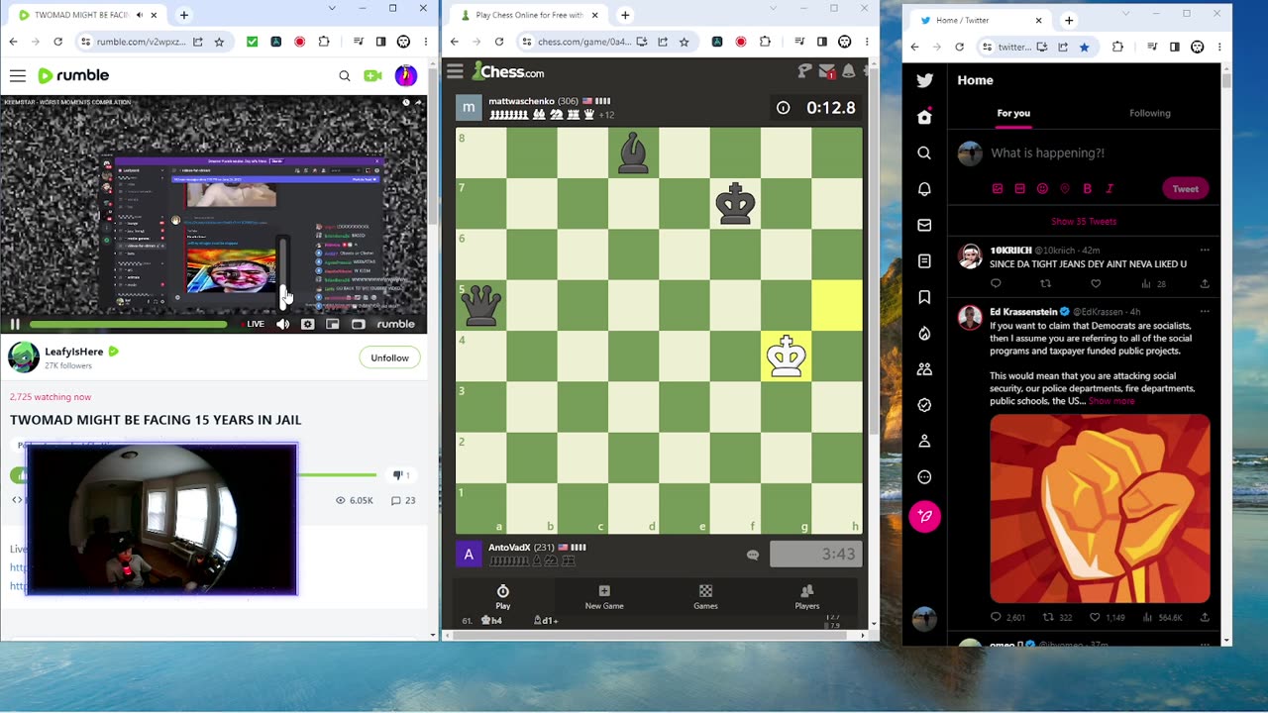Click the black queen on a5

click(481, 305)
